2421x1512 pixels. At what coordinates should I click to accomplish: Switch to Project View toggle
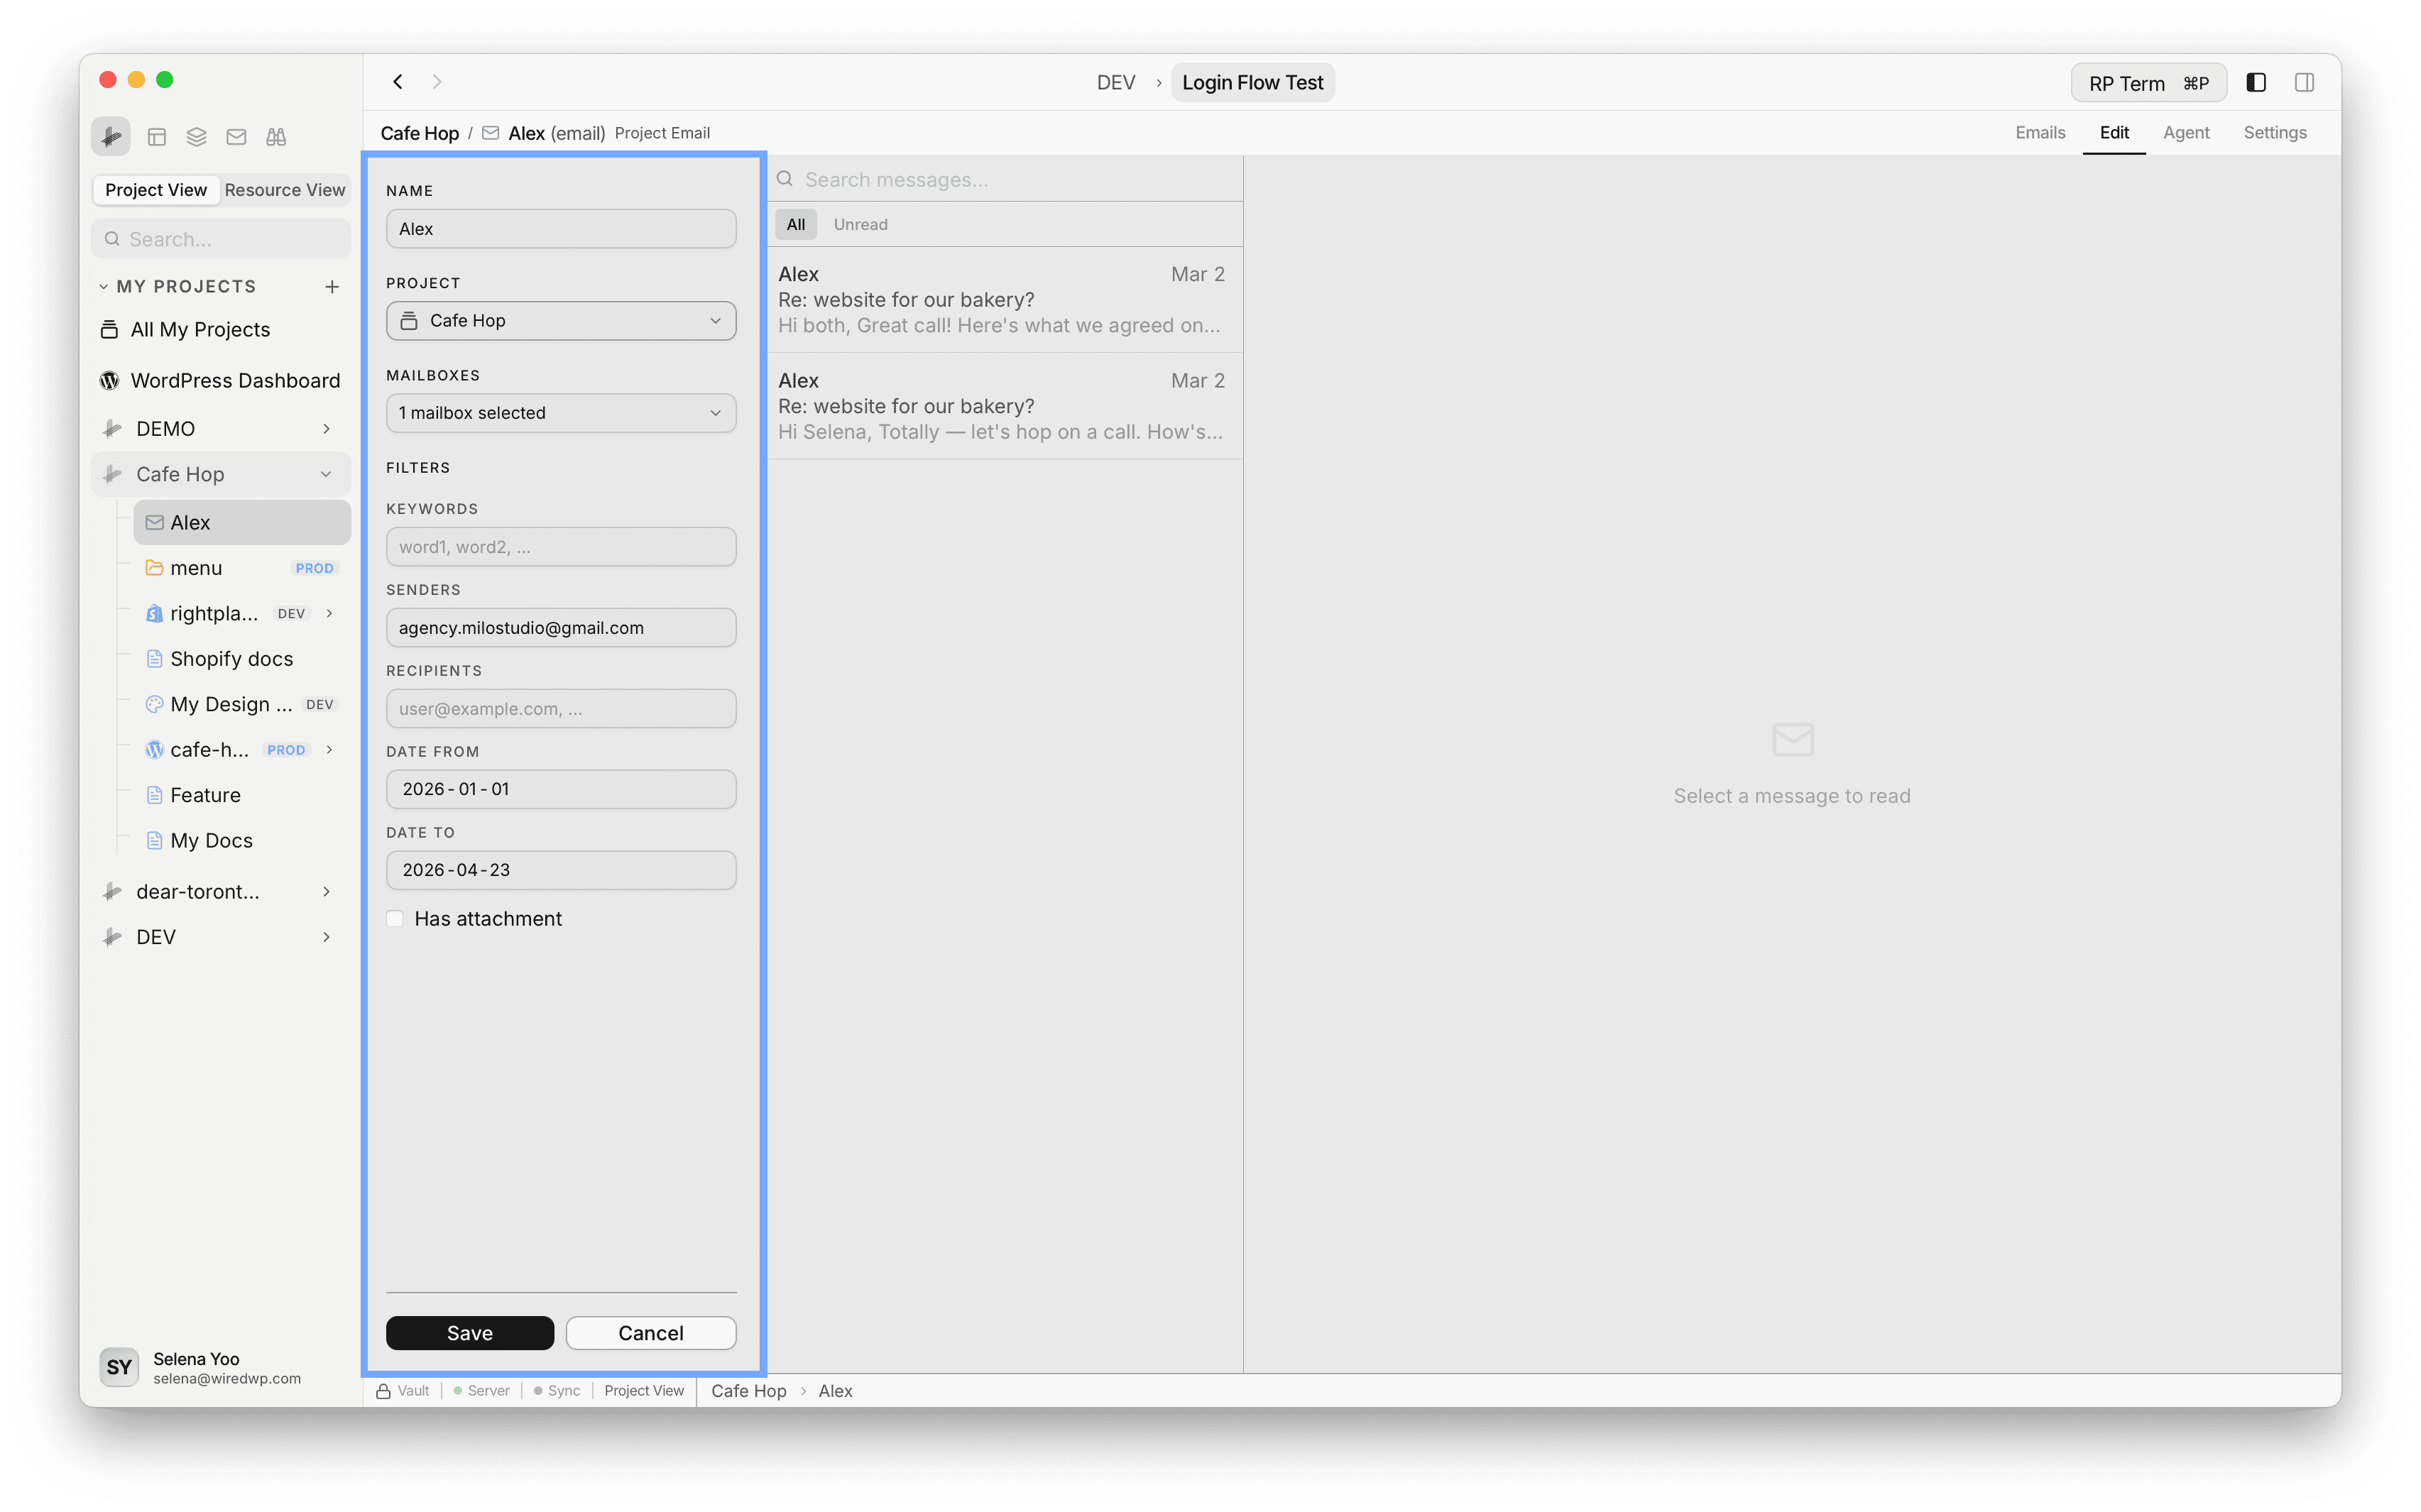[156, 190]
